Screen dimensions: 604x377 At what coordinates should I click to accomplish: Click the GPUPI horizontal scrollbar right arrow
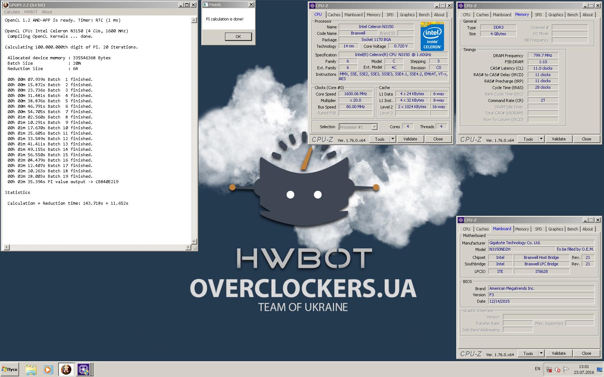tap(188, 247)
